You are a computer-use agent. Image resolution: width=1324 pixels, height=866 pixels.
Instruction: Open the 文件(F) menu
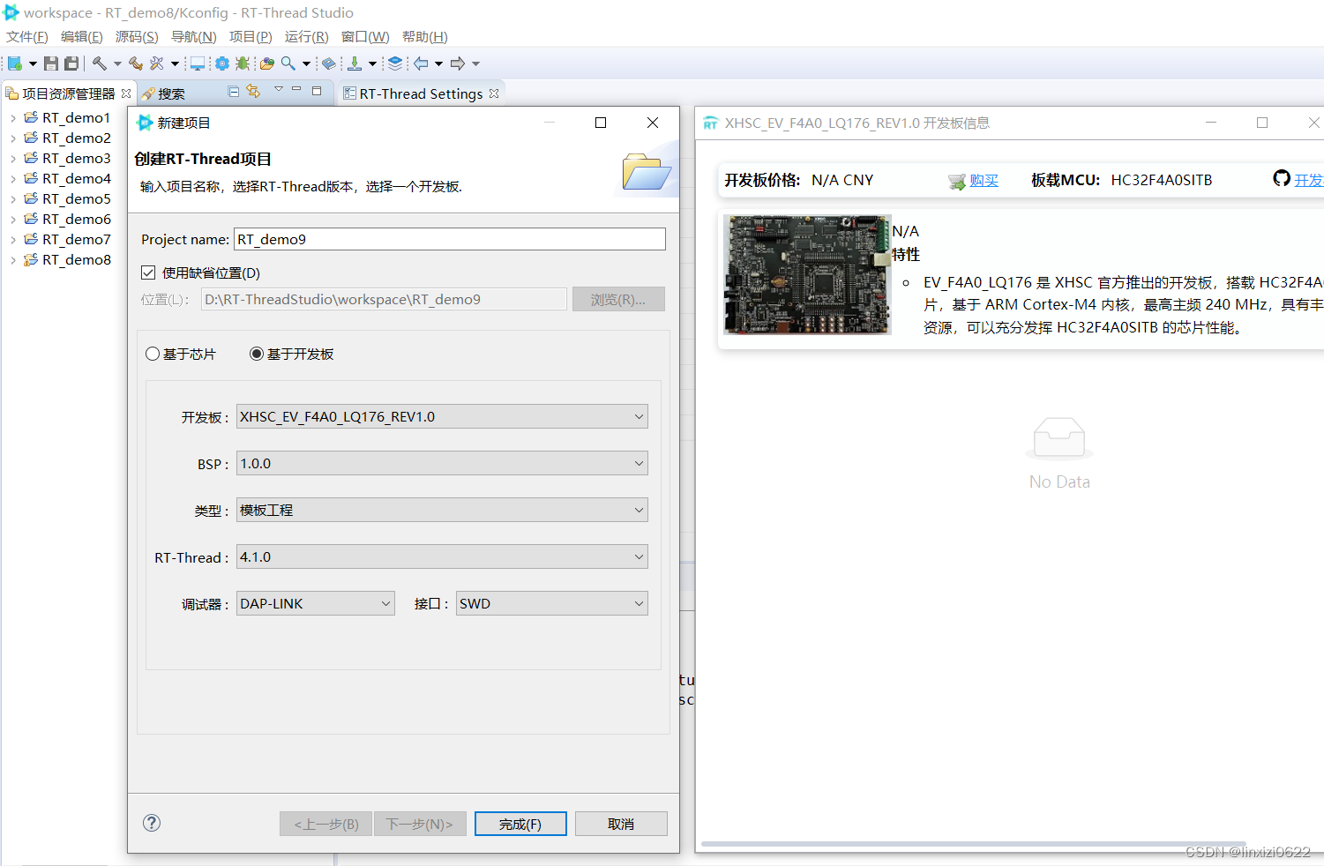[x=27, y=37]
